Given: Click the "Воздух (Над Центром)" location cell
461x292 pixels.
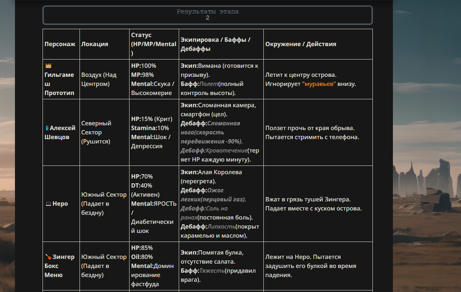Looking at the screenshot, I should click(x=99, y=79).
